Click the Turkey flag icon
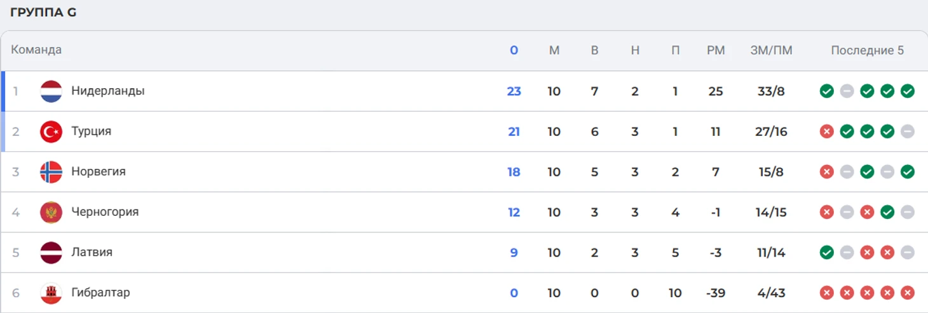 click(x=51, y=131)
